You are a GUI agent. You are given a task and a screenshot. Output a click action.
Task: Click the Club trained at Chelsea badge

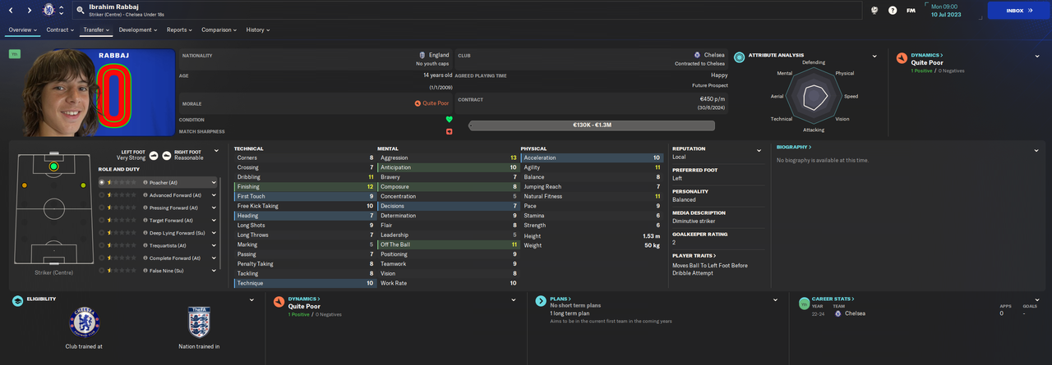point(85,322)
